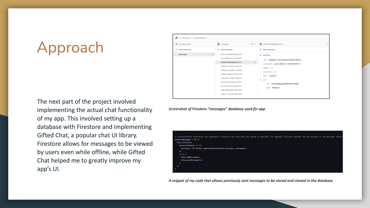
Task: Click database icon next to chat-app-cef83
Action: point(176,44)
